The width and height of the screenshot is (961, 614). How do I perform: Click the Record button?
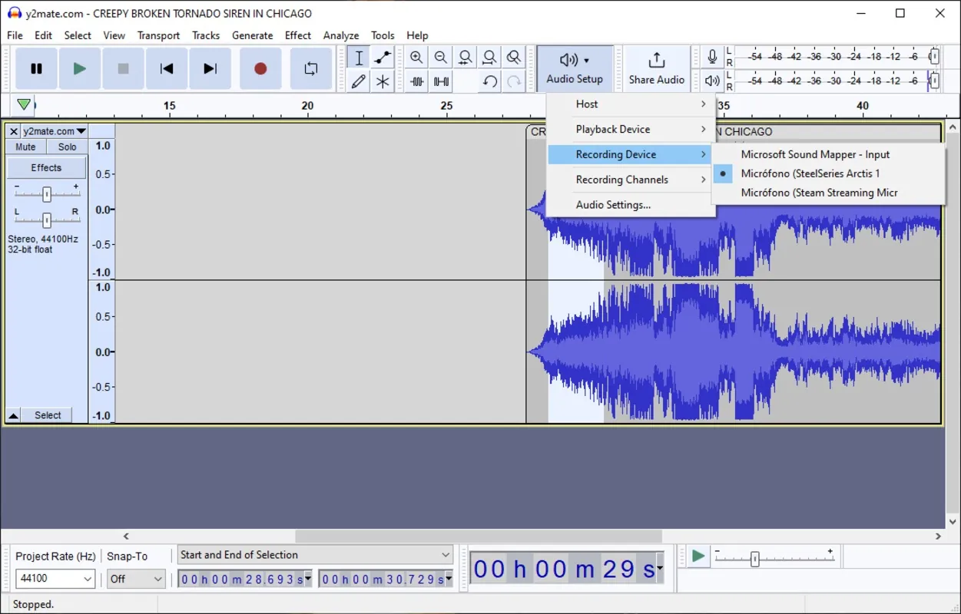click(260, 69)
